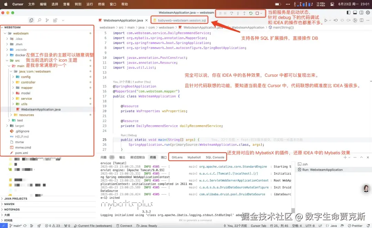Restart the debug session
The height and width of the screenshot is (228, 372).
(x=251, y=13)
